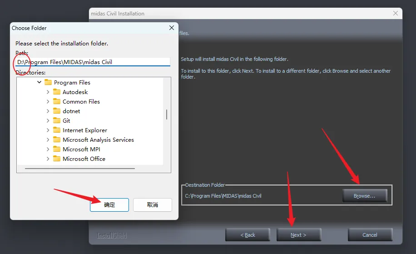The image size is (416, 254).
Task: Expand the dotnet folder arrow
Action: coord(48,111)
